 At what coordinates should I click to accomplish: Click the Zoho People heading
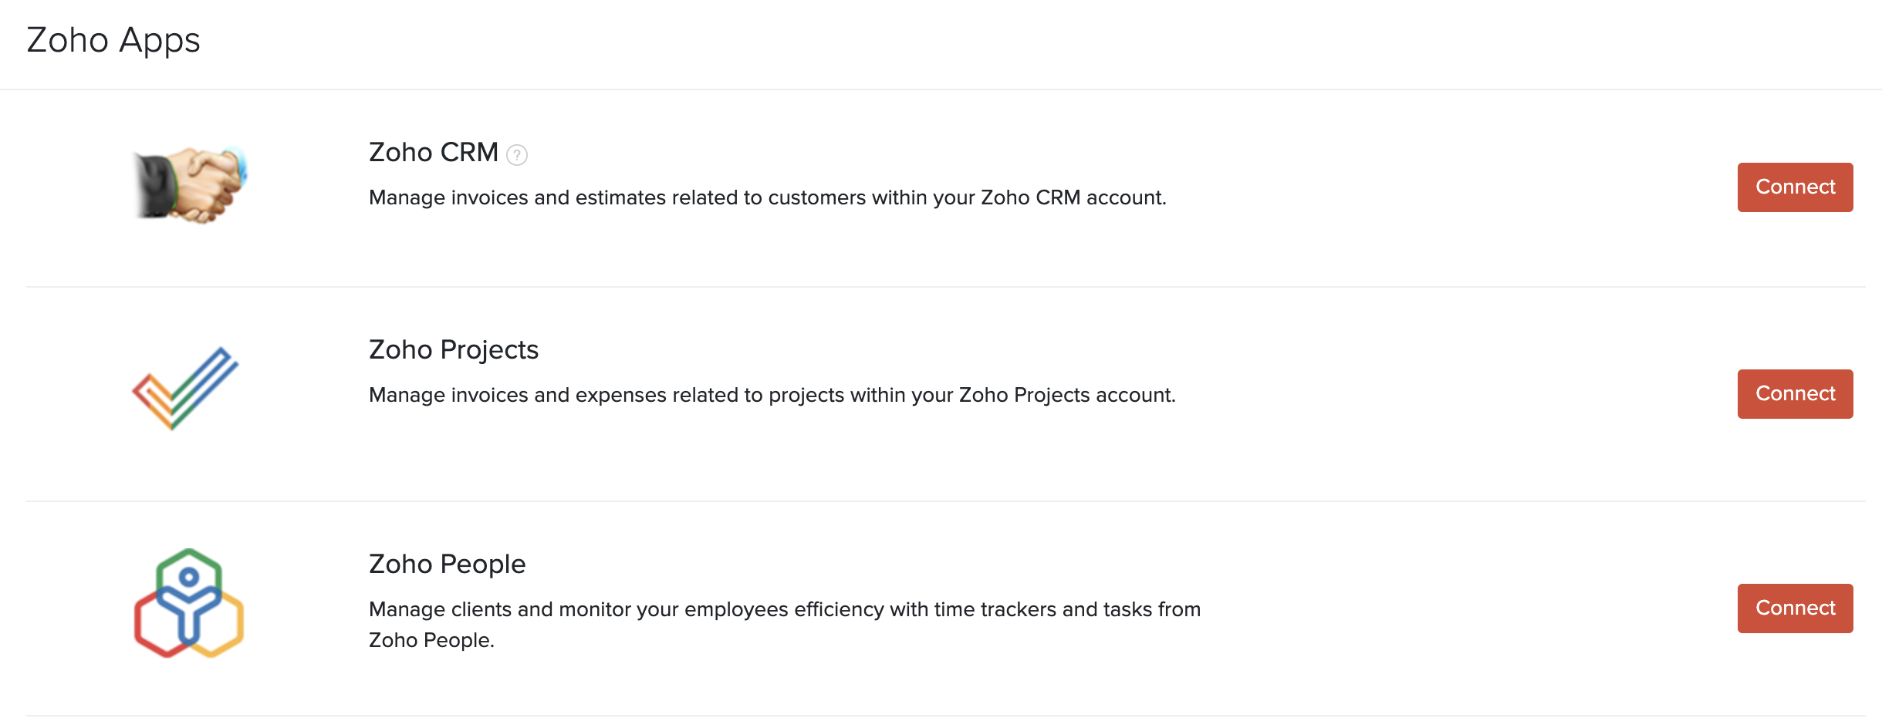click(x=447, y=564)
